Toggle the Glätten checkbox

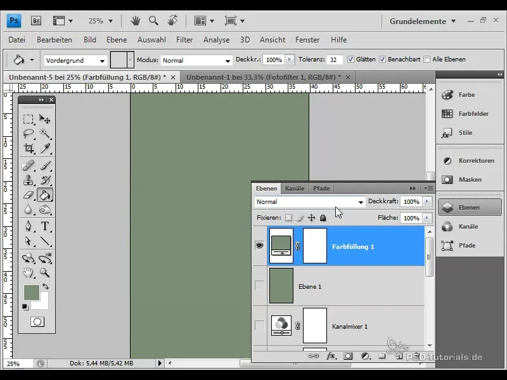(x=350, y=60)
